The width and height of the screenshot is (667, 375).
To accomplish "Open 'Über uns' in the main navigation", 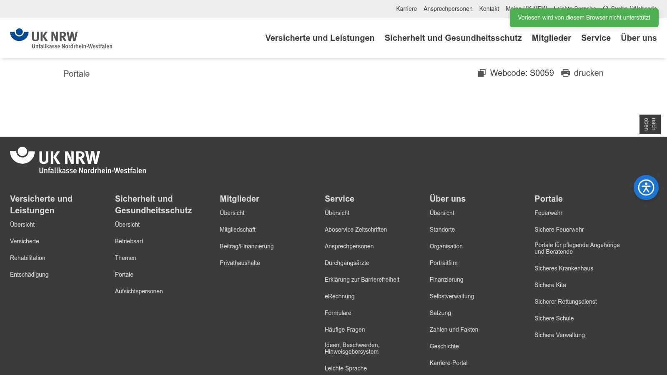I will point(639,38).
